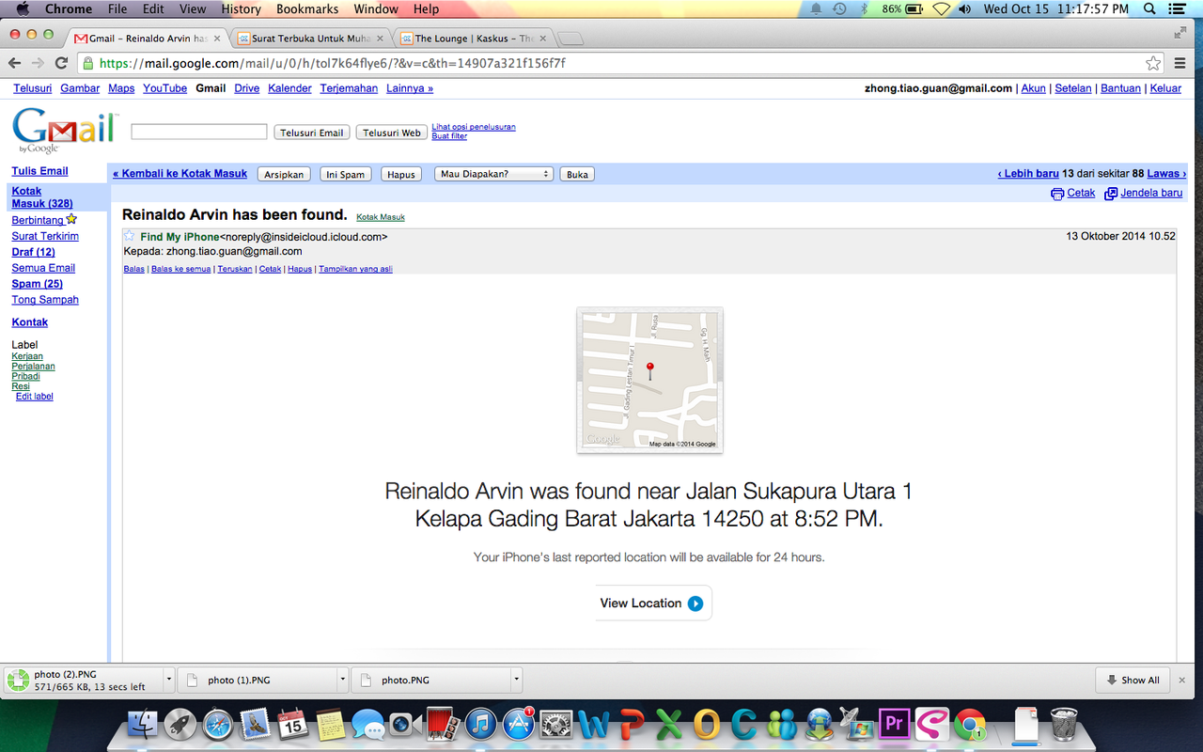Click the View Location button

pos(653,603)
